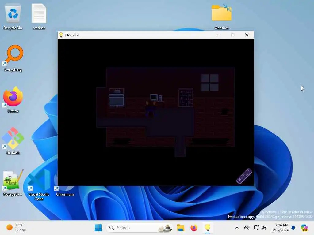
Task: Open the Visual Studio Code shortcut
Action: [39, 185]
